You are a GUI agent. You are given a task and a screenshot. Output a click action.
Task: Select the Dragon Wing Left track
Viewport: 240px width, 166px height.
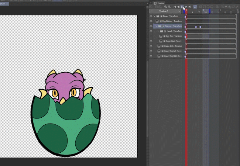pos(172,51)
